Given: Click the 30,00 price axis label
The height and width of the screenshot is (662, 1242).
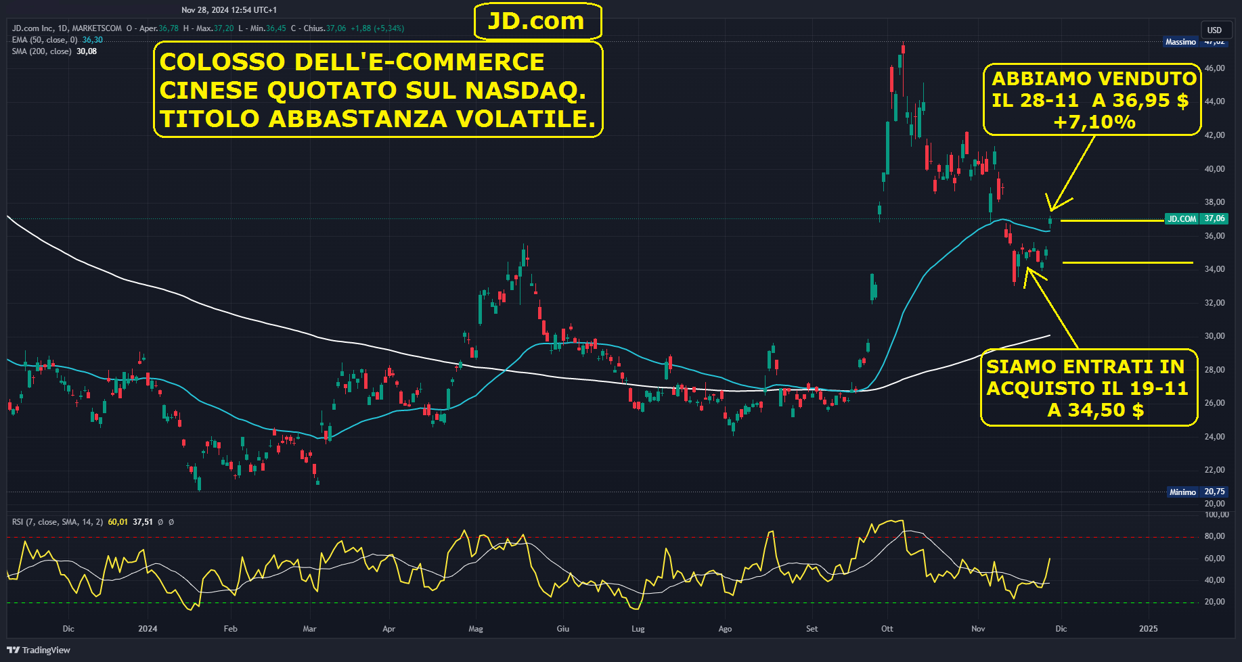Looking at the screenshot, I should pos(1214,336).
